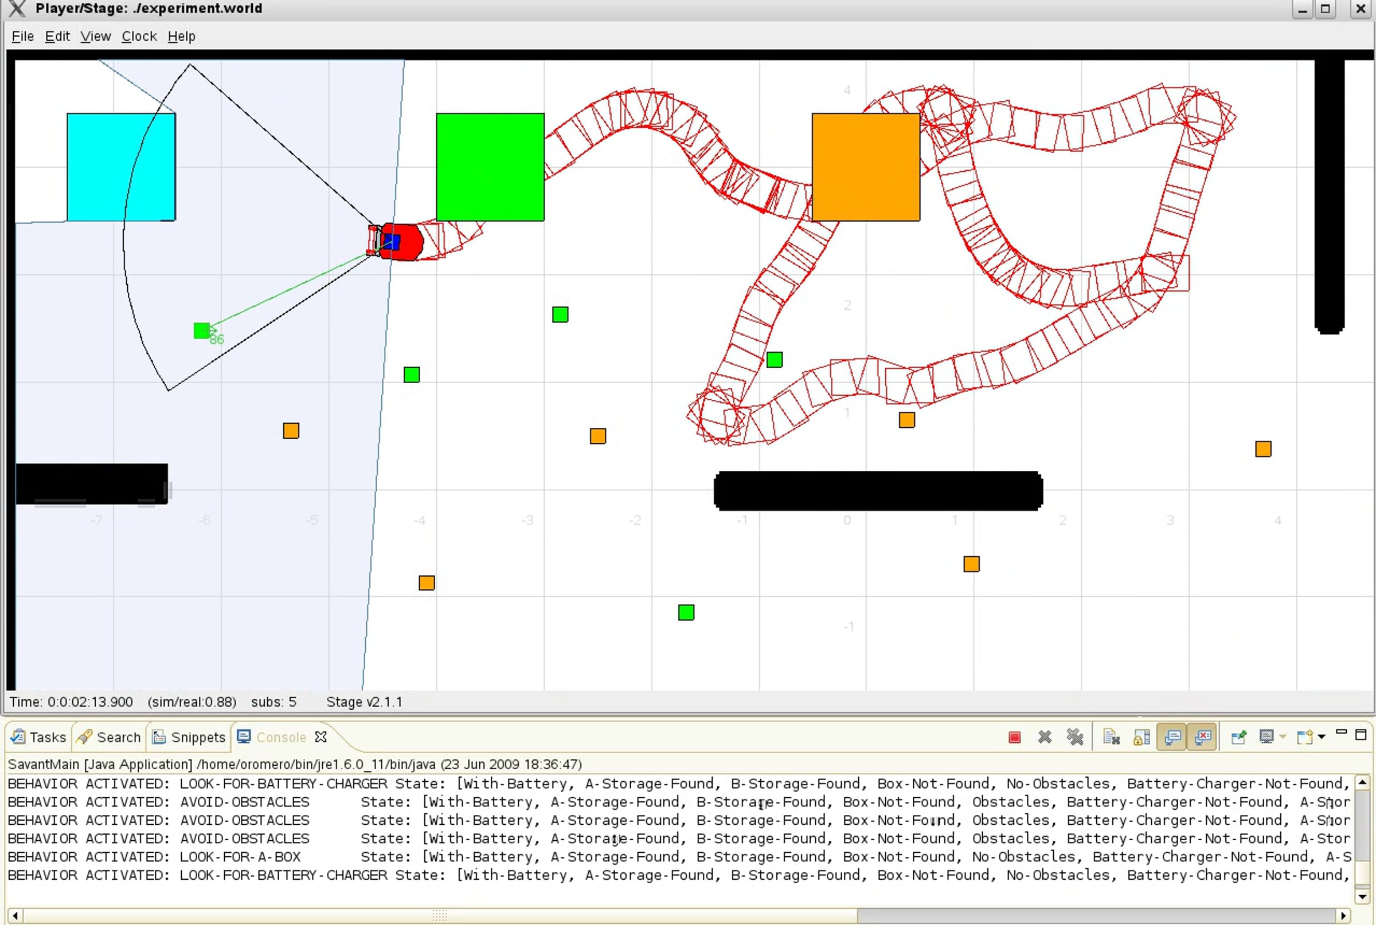Toggle show console on standard output
Screen dimensions: 1376x925
click(1172, 737)
